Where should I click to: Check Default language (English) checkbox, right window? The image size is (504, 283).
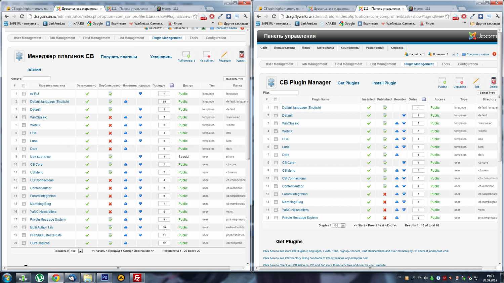tap(276, 108)
